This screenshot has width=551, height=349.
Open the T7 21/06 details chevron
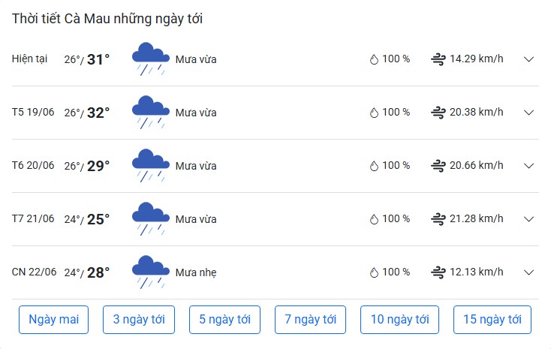(528, 219)
